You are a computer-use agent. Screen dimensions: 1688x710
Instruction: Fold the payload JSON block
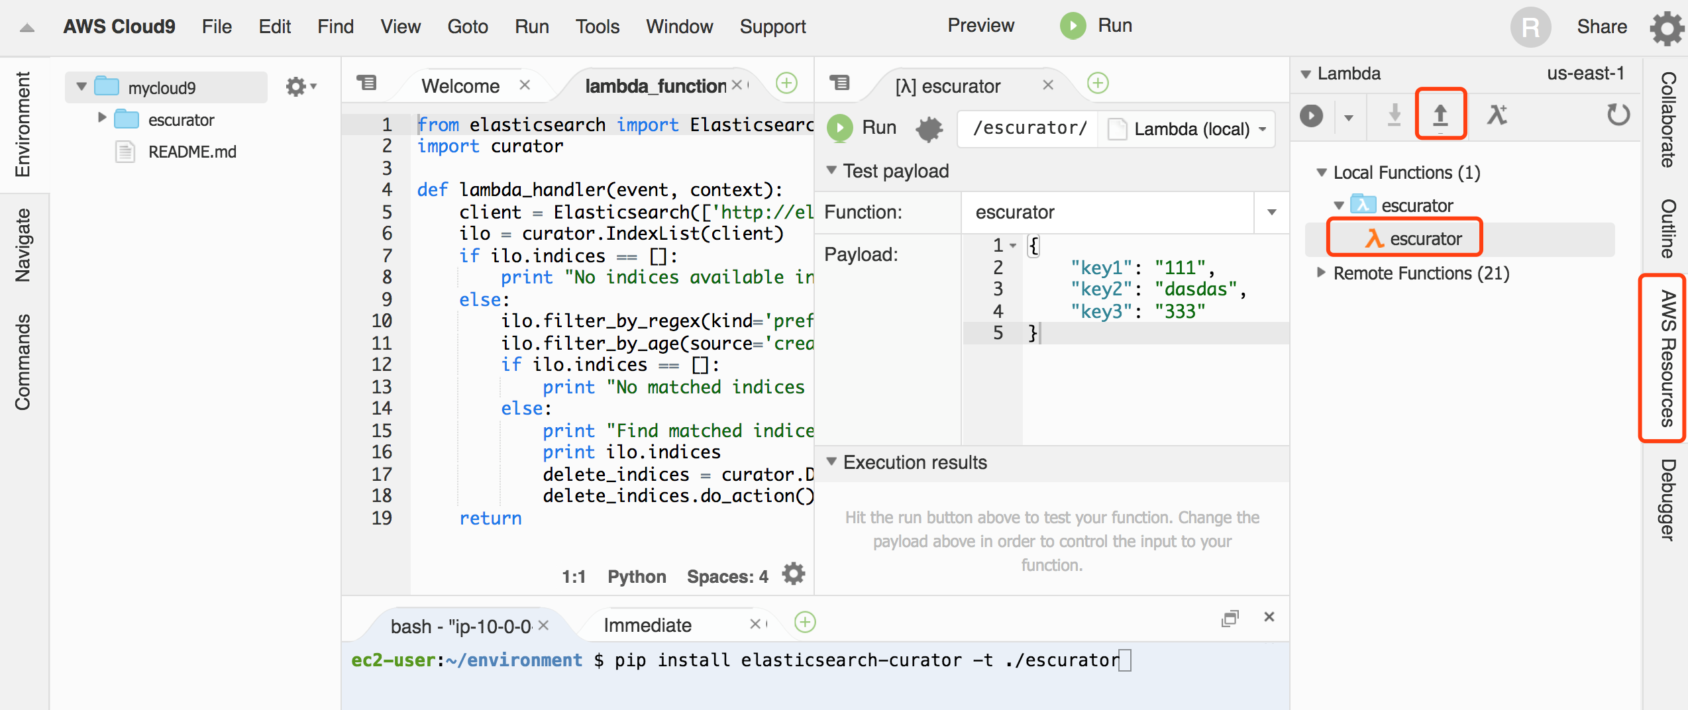1013,246
